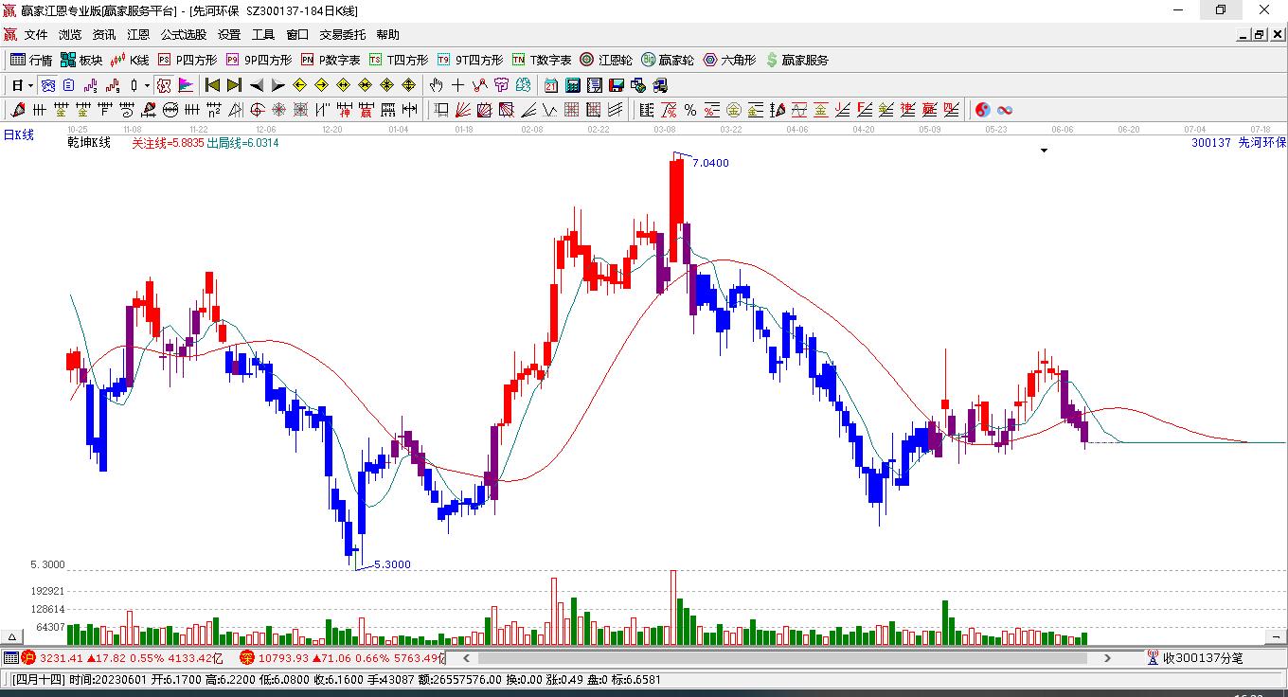The height and width of the screenshot is (697, 1288).
Task: Open the 工具 menu
Action: tap(263, 35)
